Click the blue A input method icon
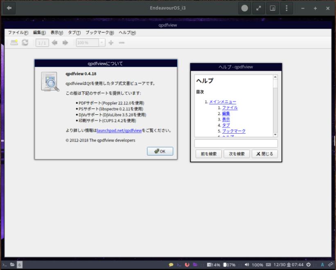 322,265
